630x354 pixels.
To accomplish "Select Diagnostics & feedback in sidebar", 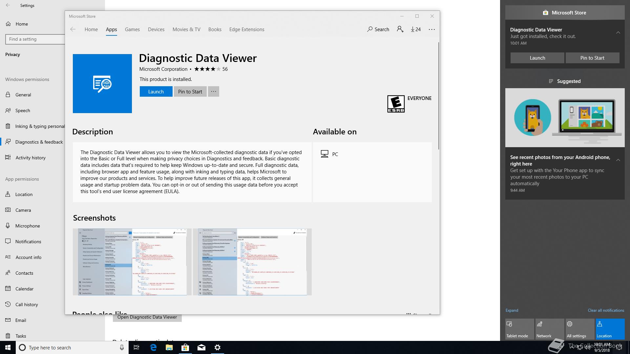I will coord(32,142).
